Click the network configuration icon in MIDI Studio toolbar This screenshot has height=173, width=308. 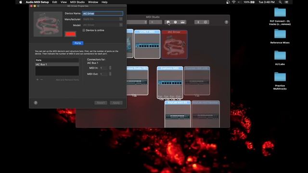[205, 22]
